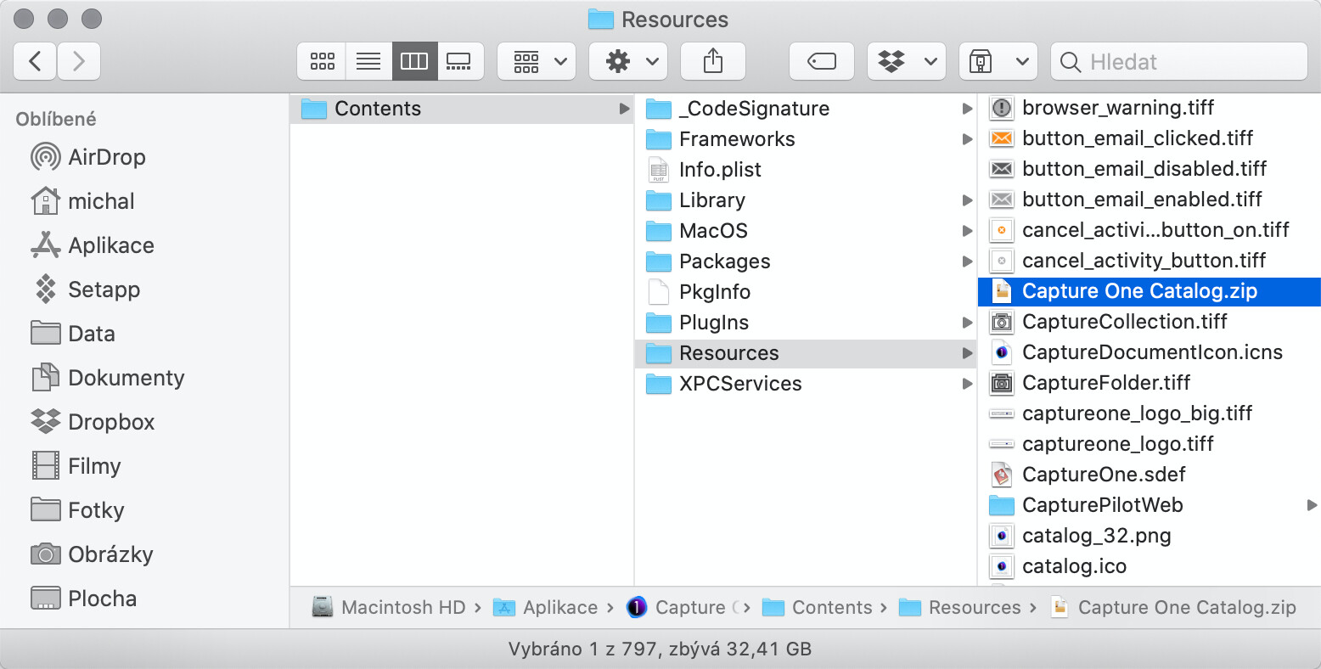Switch to gallery view
This screenshot has height=669, width=1321.
[459, 61]
